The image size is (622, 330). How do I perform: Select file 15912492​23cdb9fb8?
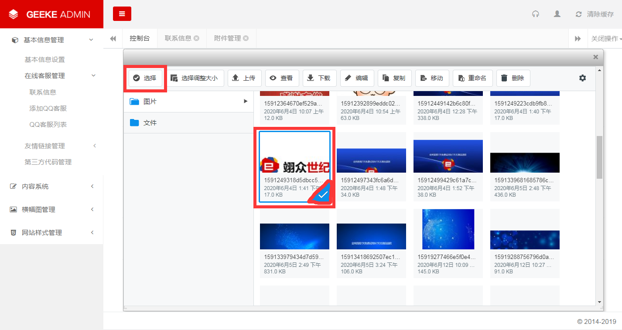pos(525,108)
